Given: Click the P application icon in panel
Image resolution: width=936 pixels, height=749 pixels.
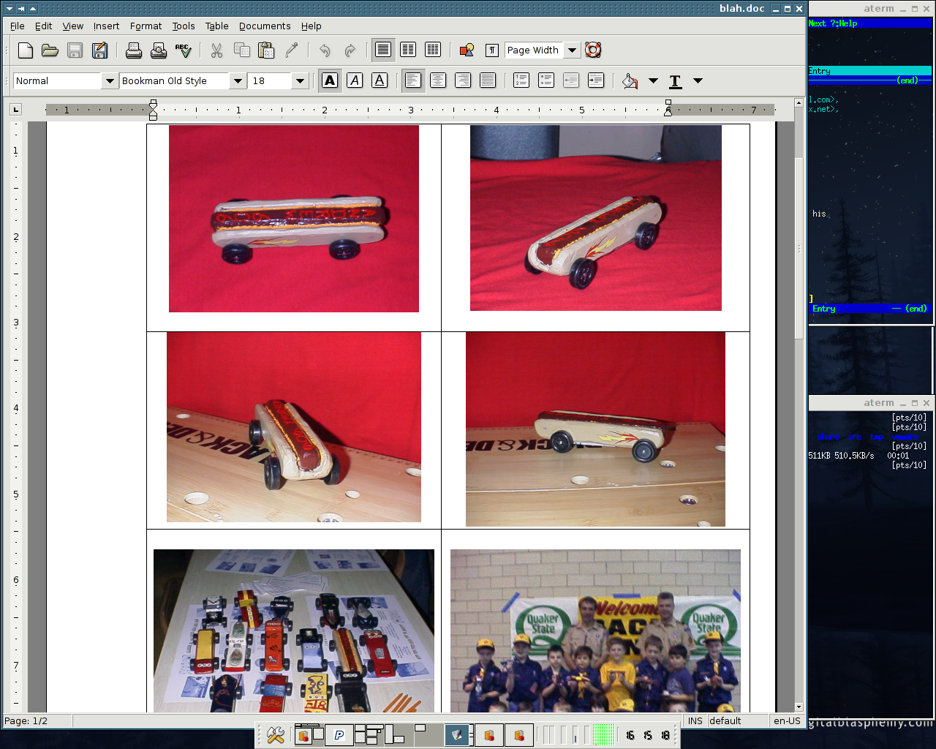Looking at the screenshot, I should coord(339,735).
